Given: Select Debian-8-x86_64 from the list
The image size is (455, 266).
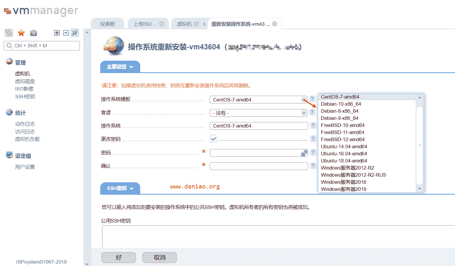Looking at the screenshot, I should (367, 111).
